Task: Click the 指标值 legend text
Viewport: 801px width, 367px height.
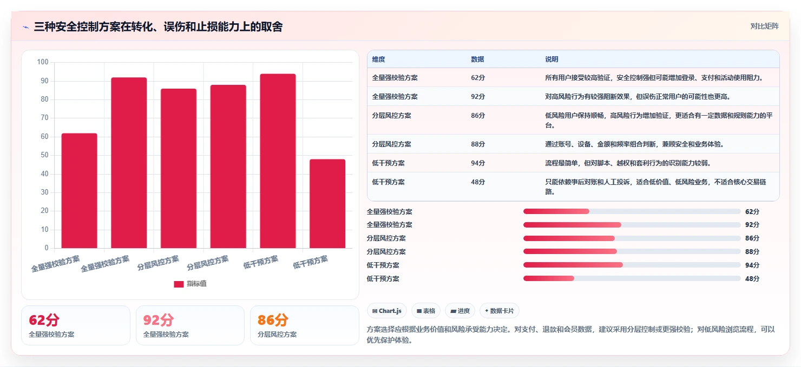Action: 196,284
